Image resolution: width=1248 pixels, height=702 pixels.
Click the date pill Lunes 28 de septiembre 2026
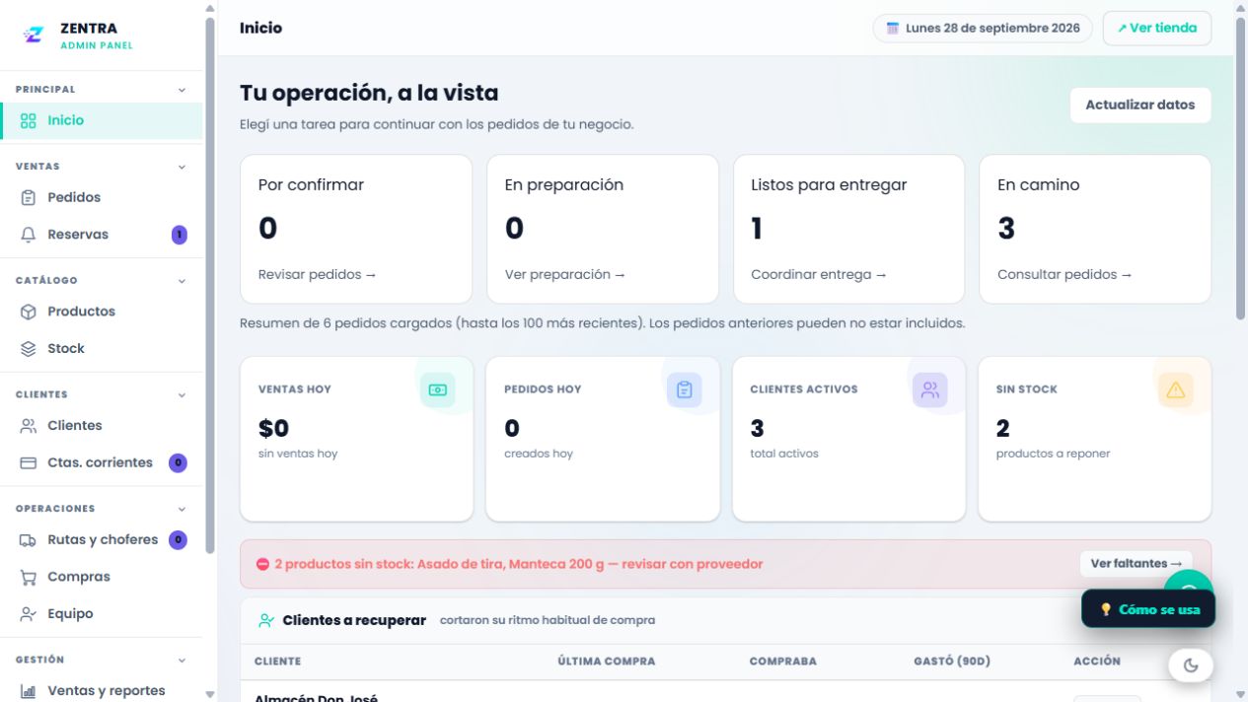983,28
